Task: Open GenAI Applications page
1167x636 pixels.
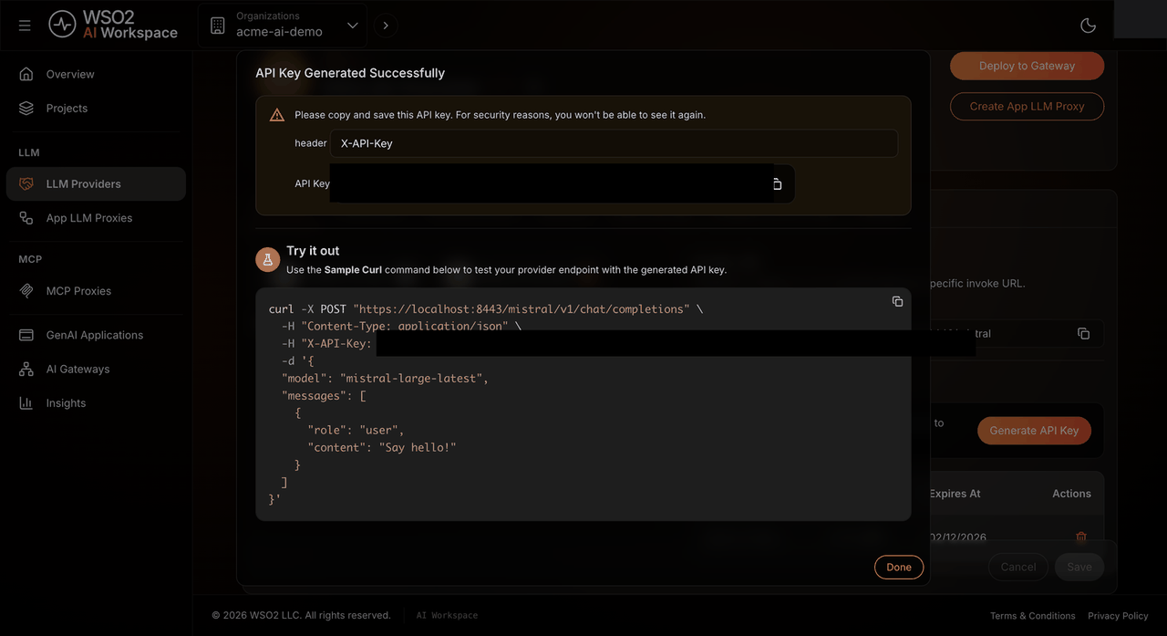Action: [96, 335]
